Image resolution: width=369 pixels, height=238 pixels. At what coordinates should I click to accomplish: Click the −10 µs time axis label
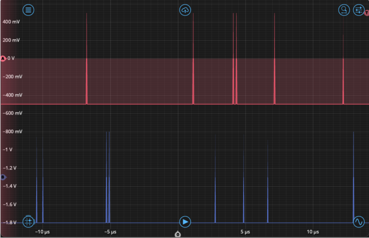click(42, 232)
